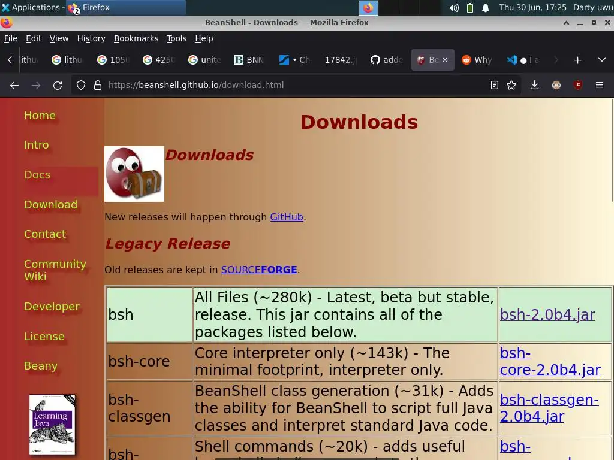Open the Home sidebar link
Screen dimensions: 614x460
[40, 116]
